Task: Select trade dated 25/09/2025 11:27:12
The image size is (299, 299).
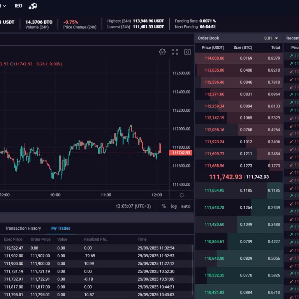Action: point(96,264)
